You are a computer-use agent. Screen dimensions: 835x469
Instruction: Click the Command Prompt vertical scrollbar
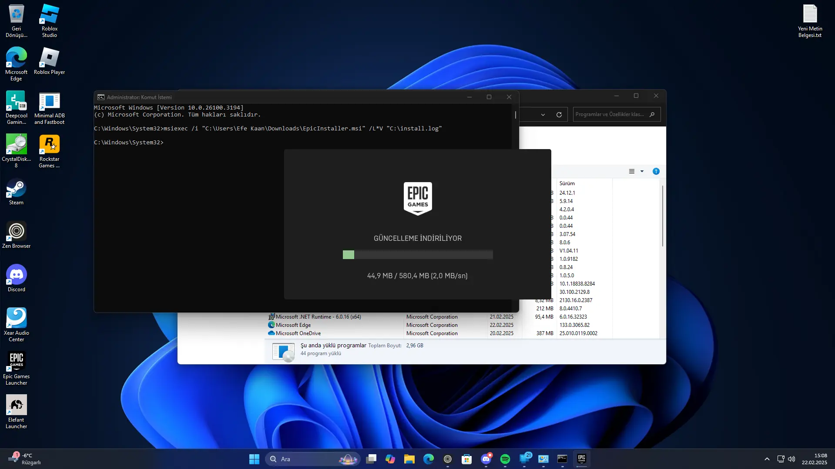pyautogui.click(x=516, y=115)
